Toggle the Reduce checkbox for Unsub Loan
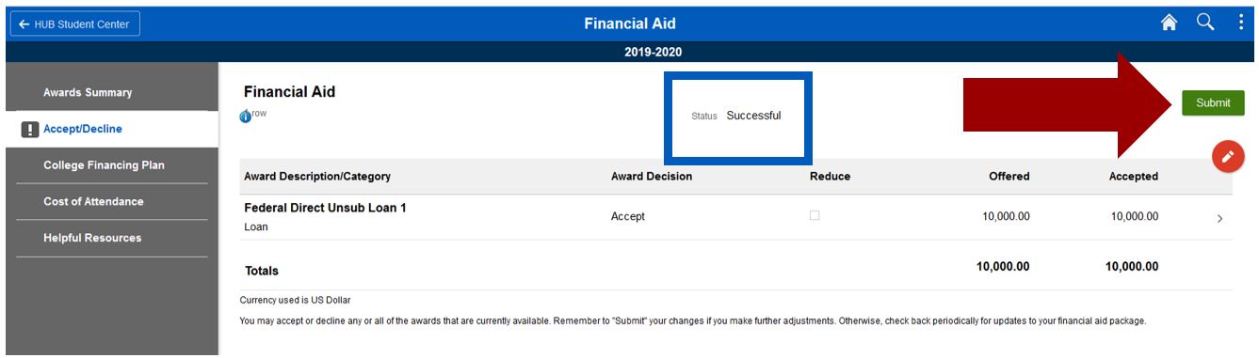This screenshot has width=1259, height=358. coord(815,215)
